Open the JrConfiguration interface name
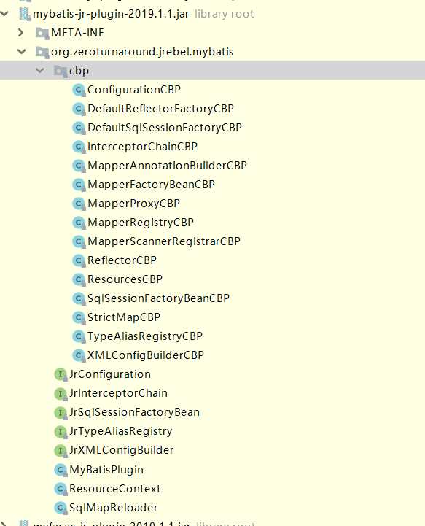Screen dimensions: 425x526 click(110, 374)
